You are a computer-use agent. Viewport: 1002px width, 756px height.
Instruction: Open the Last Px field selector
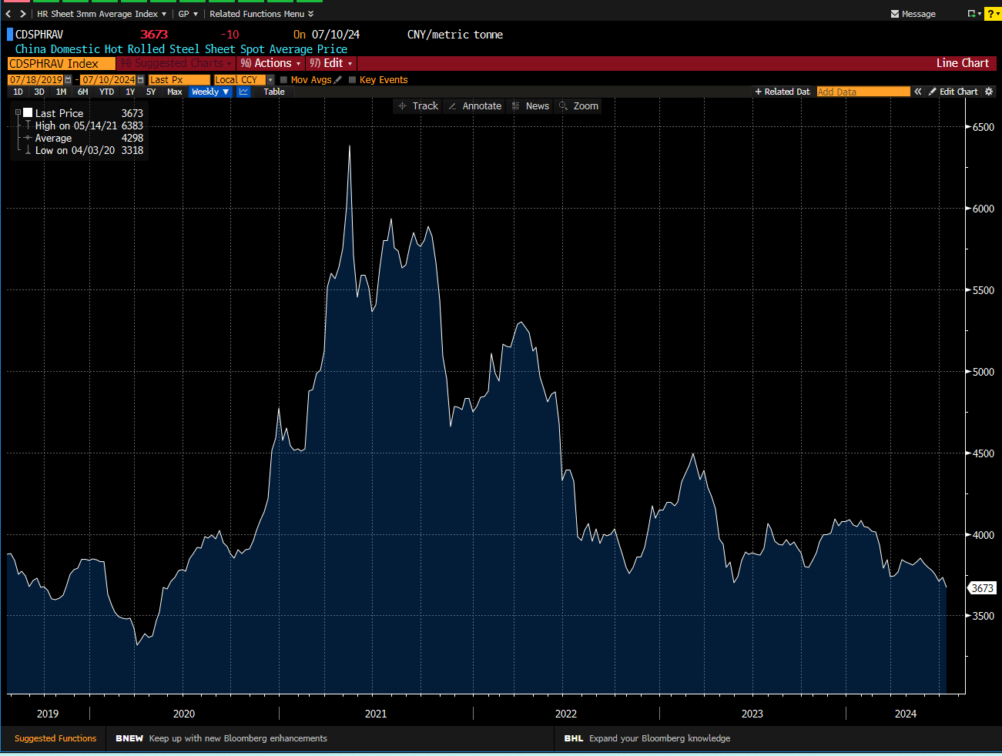(x=179, y=80)
